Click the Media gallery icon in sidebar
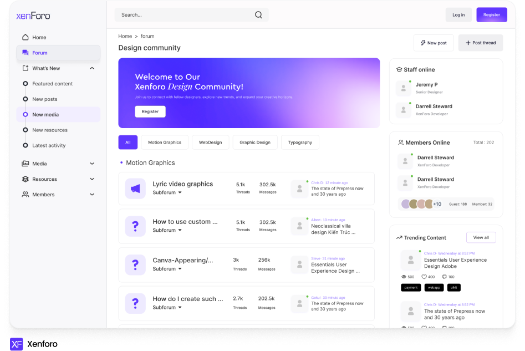The height and width of the screenshot is (351, 525). coord(25,164)
